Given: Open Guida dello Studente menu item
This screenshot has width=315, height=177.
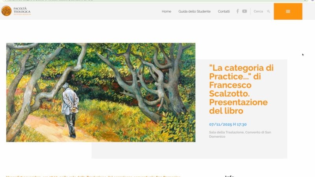Looking at the screenshot, I should 195,11.
